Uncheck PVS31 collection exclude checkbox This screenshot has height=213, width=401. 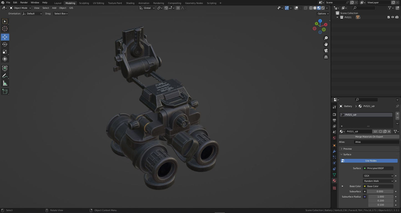(389, 17)
